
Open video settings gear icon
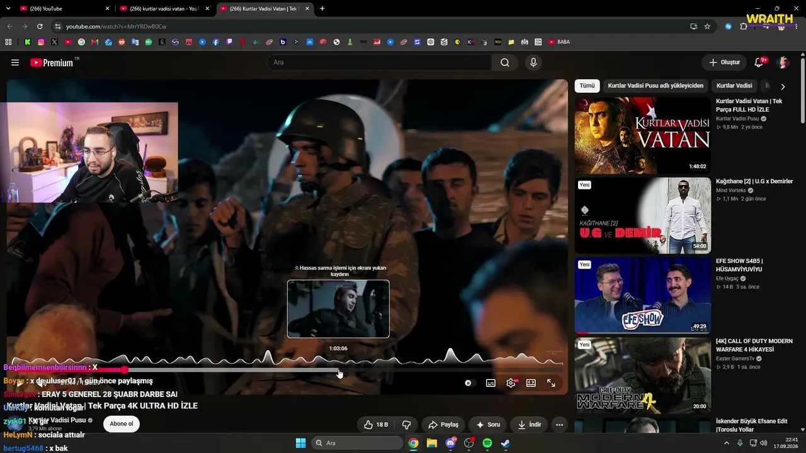tap(511, 383)
